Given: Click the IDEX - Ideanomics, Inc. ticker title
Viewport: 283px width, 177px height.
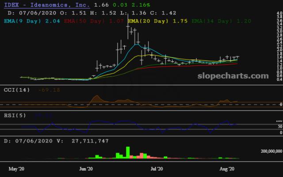Looking at the screenshot, I should [44, 4].
